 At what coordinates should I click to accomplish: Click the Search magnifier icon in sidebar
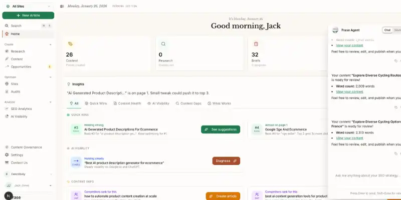(x=7, y=26)
